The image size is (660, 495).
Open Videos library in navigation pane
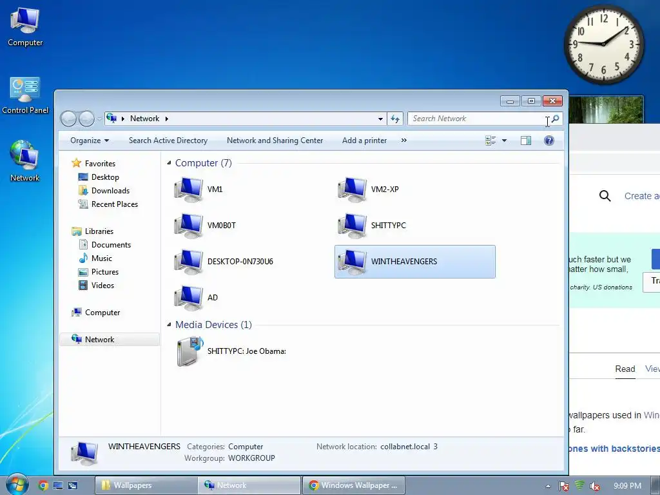(x=102, y=286)
